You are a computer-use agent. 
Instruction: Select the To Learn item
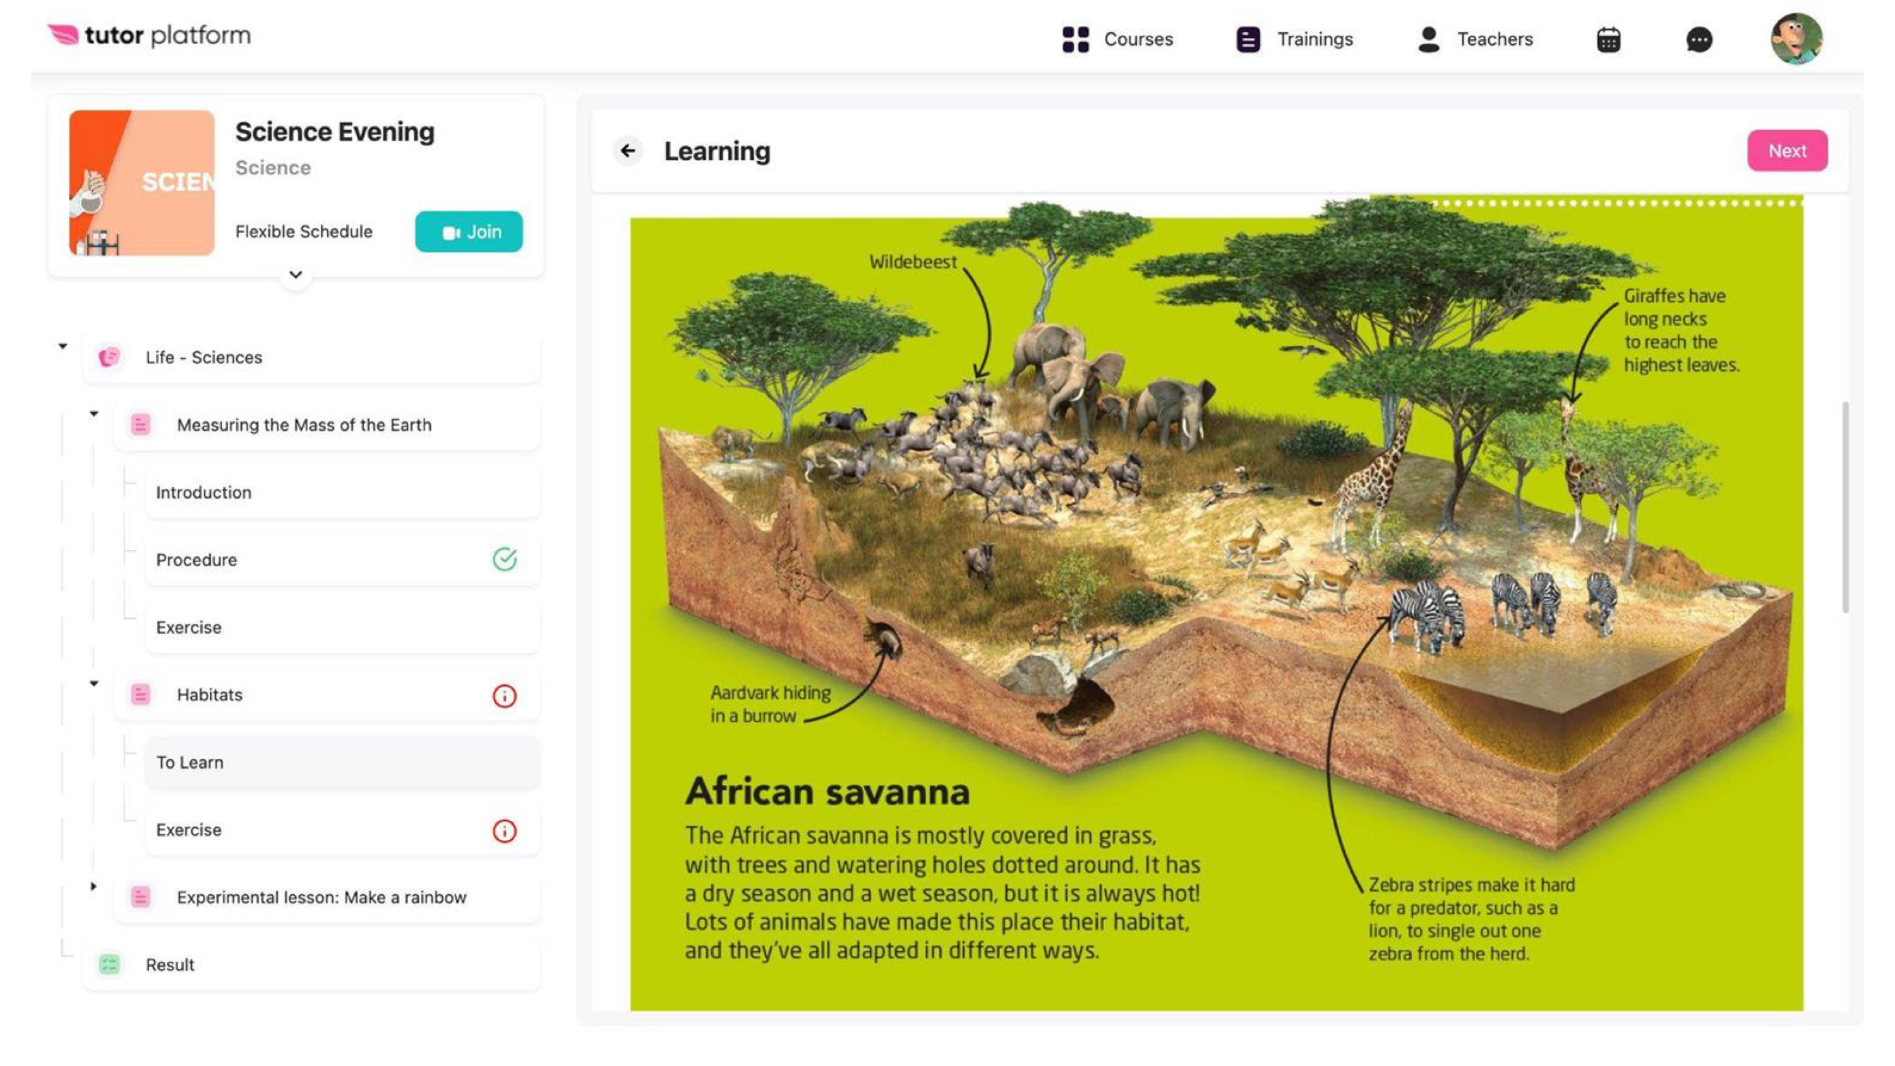342,762
